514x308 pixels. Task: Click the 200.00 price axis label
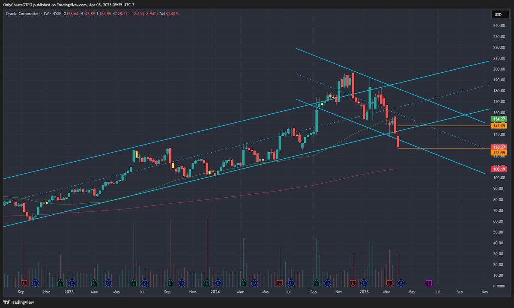click(x=499, y=69)
